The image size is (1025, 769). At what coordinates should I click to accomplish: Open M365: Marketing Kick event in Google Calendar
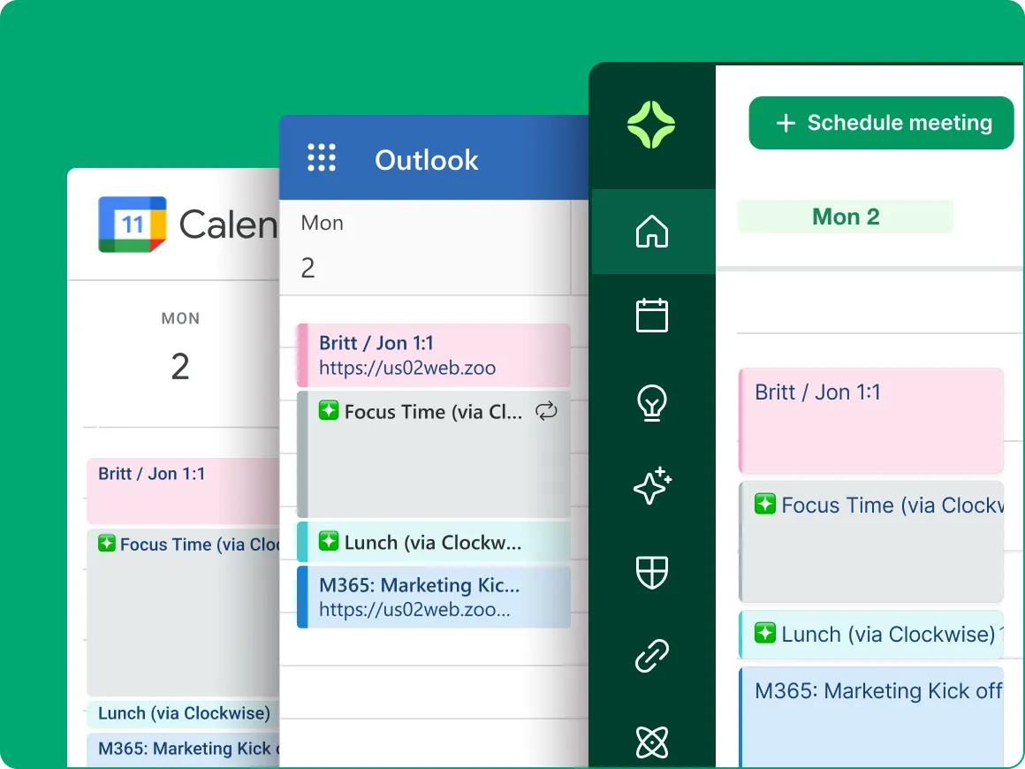point(183,750)
